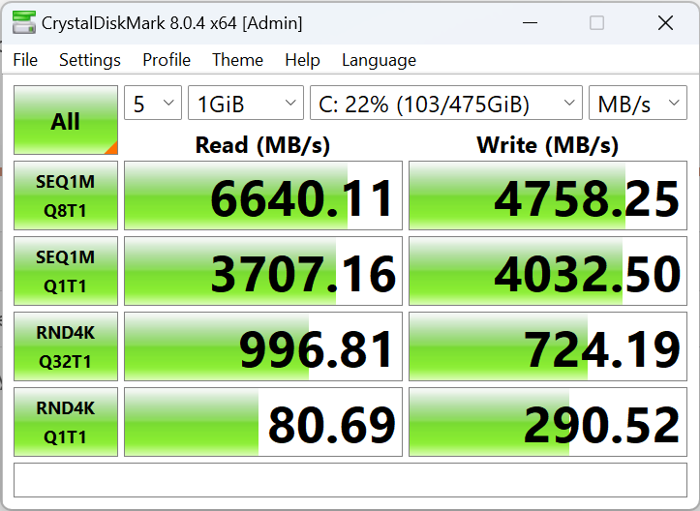The height and width of the screenshot is (511, 700).
Task: Open the Theme menu
Action: (x=237, y=60)
